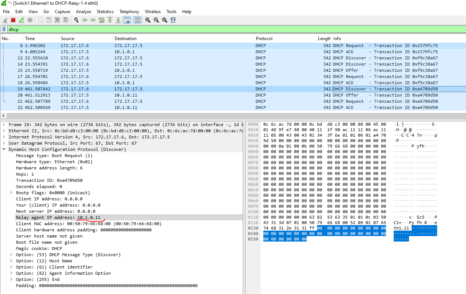Zoom in on packet text
The image size is (466, 294).
point(148,20)
